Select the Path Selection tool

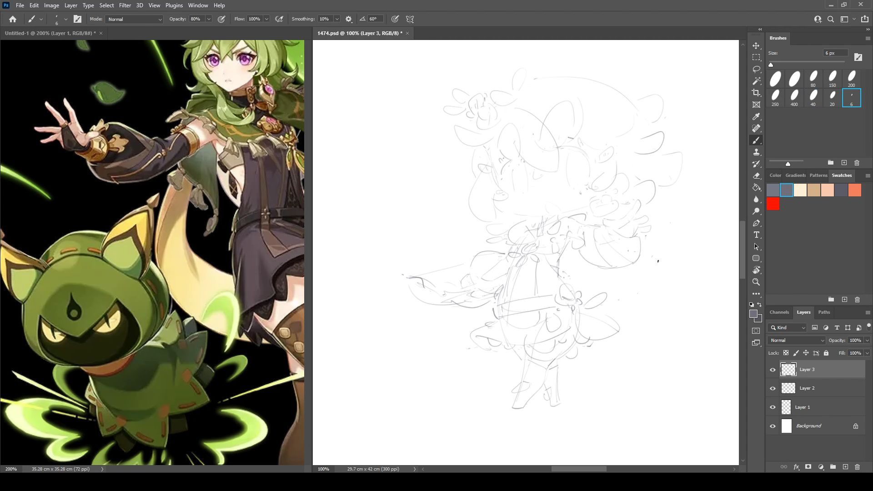click(756, 247)
